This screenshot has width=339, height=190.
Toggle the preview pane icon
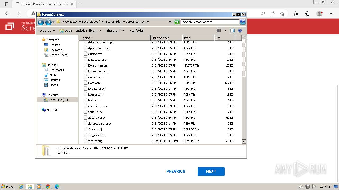tap(232, 31)
